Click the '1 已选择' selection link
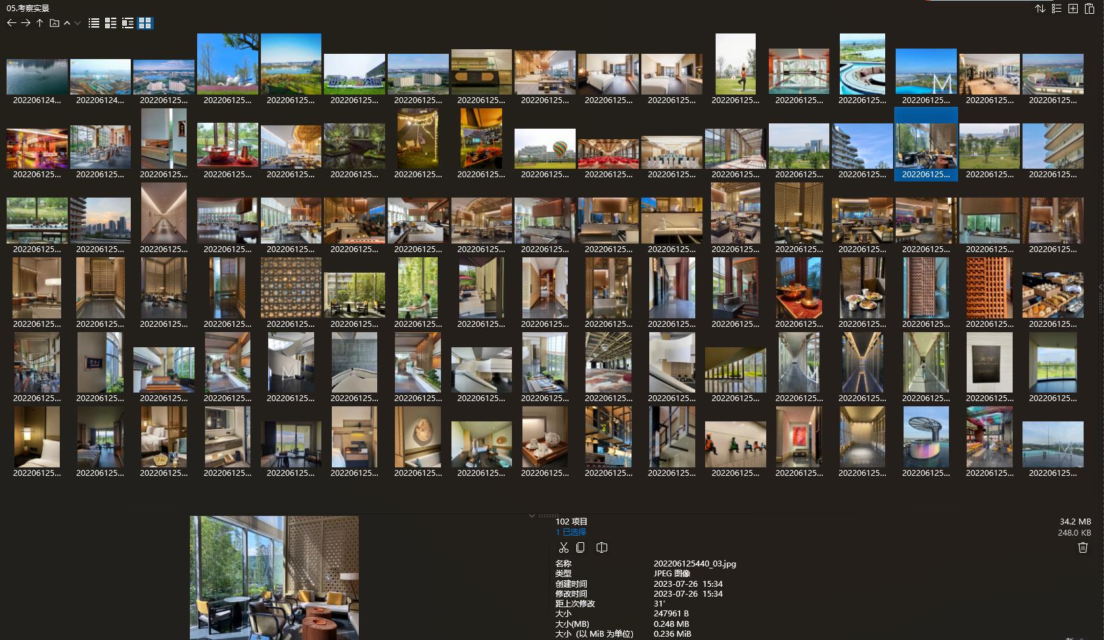Screen dimensions: 1104x640 point(570,532)
